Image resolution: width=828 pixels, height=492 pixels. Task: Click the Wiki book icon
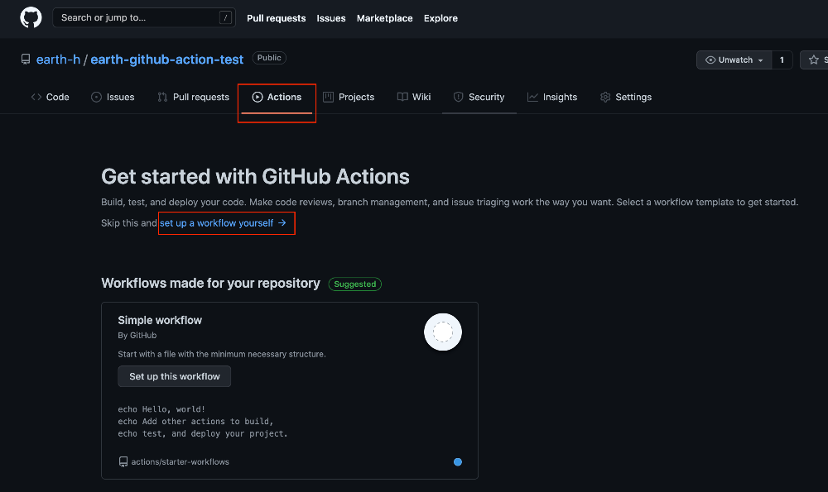(402, 97)
